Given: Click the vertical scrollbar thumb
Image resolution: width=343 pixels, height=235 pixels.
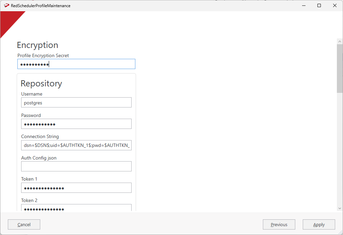Looking at the screenshot, I should pos(340,68).
